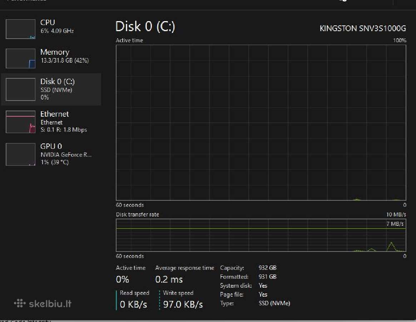
Task: Click the 'Page file:' label
Action: [232, 295]
